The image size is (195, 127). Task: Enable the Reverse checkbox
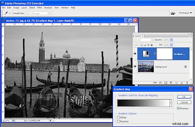(118, 121)
